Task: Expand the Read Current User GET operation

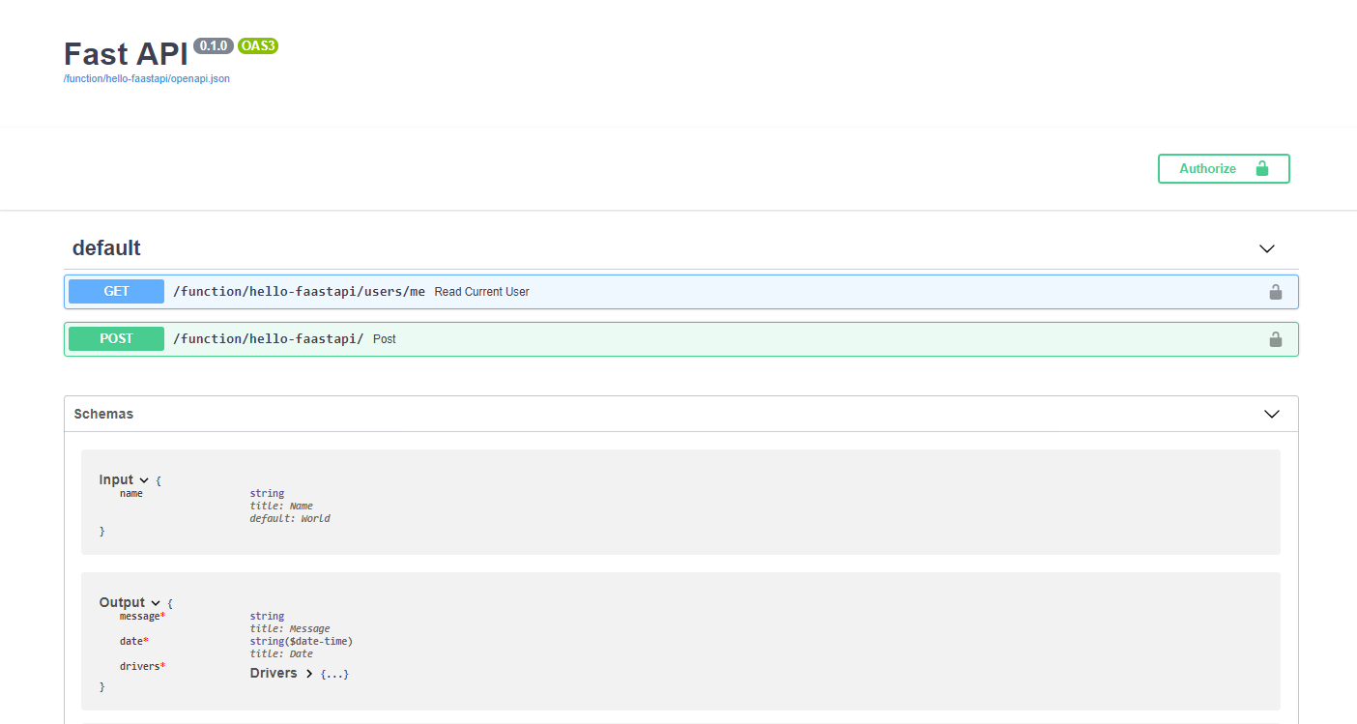Action: [x=580, y=291]
